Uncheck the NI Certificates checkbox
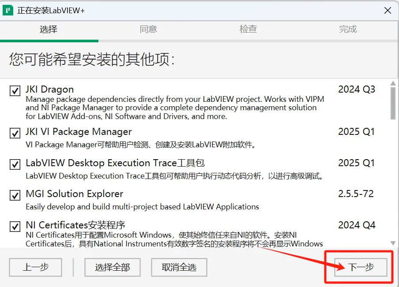 click(x=15, y=226)
